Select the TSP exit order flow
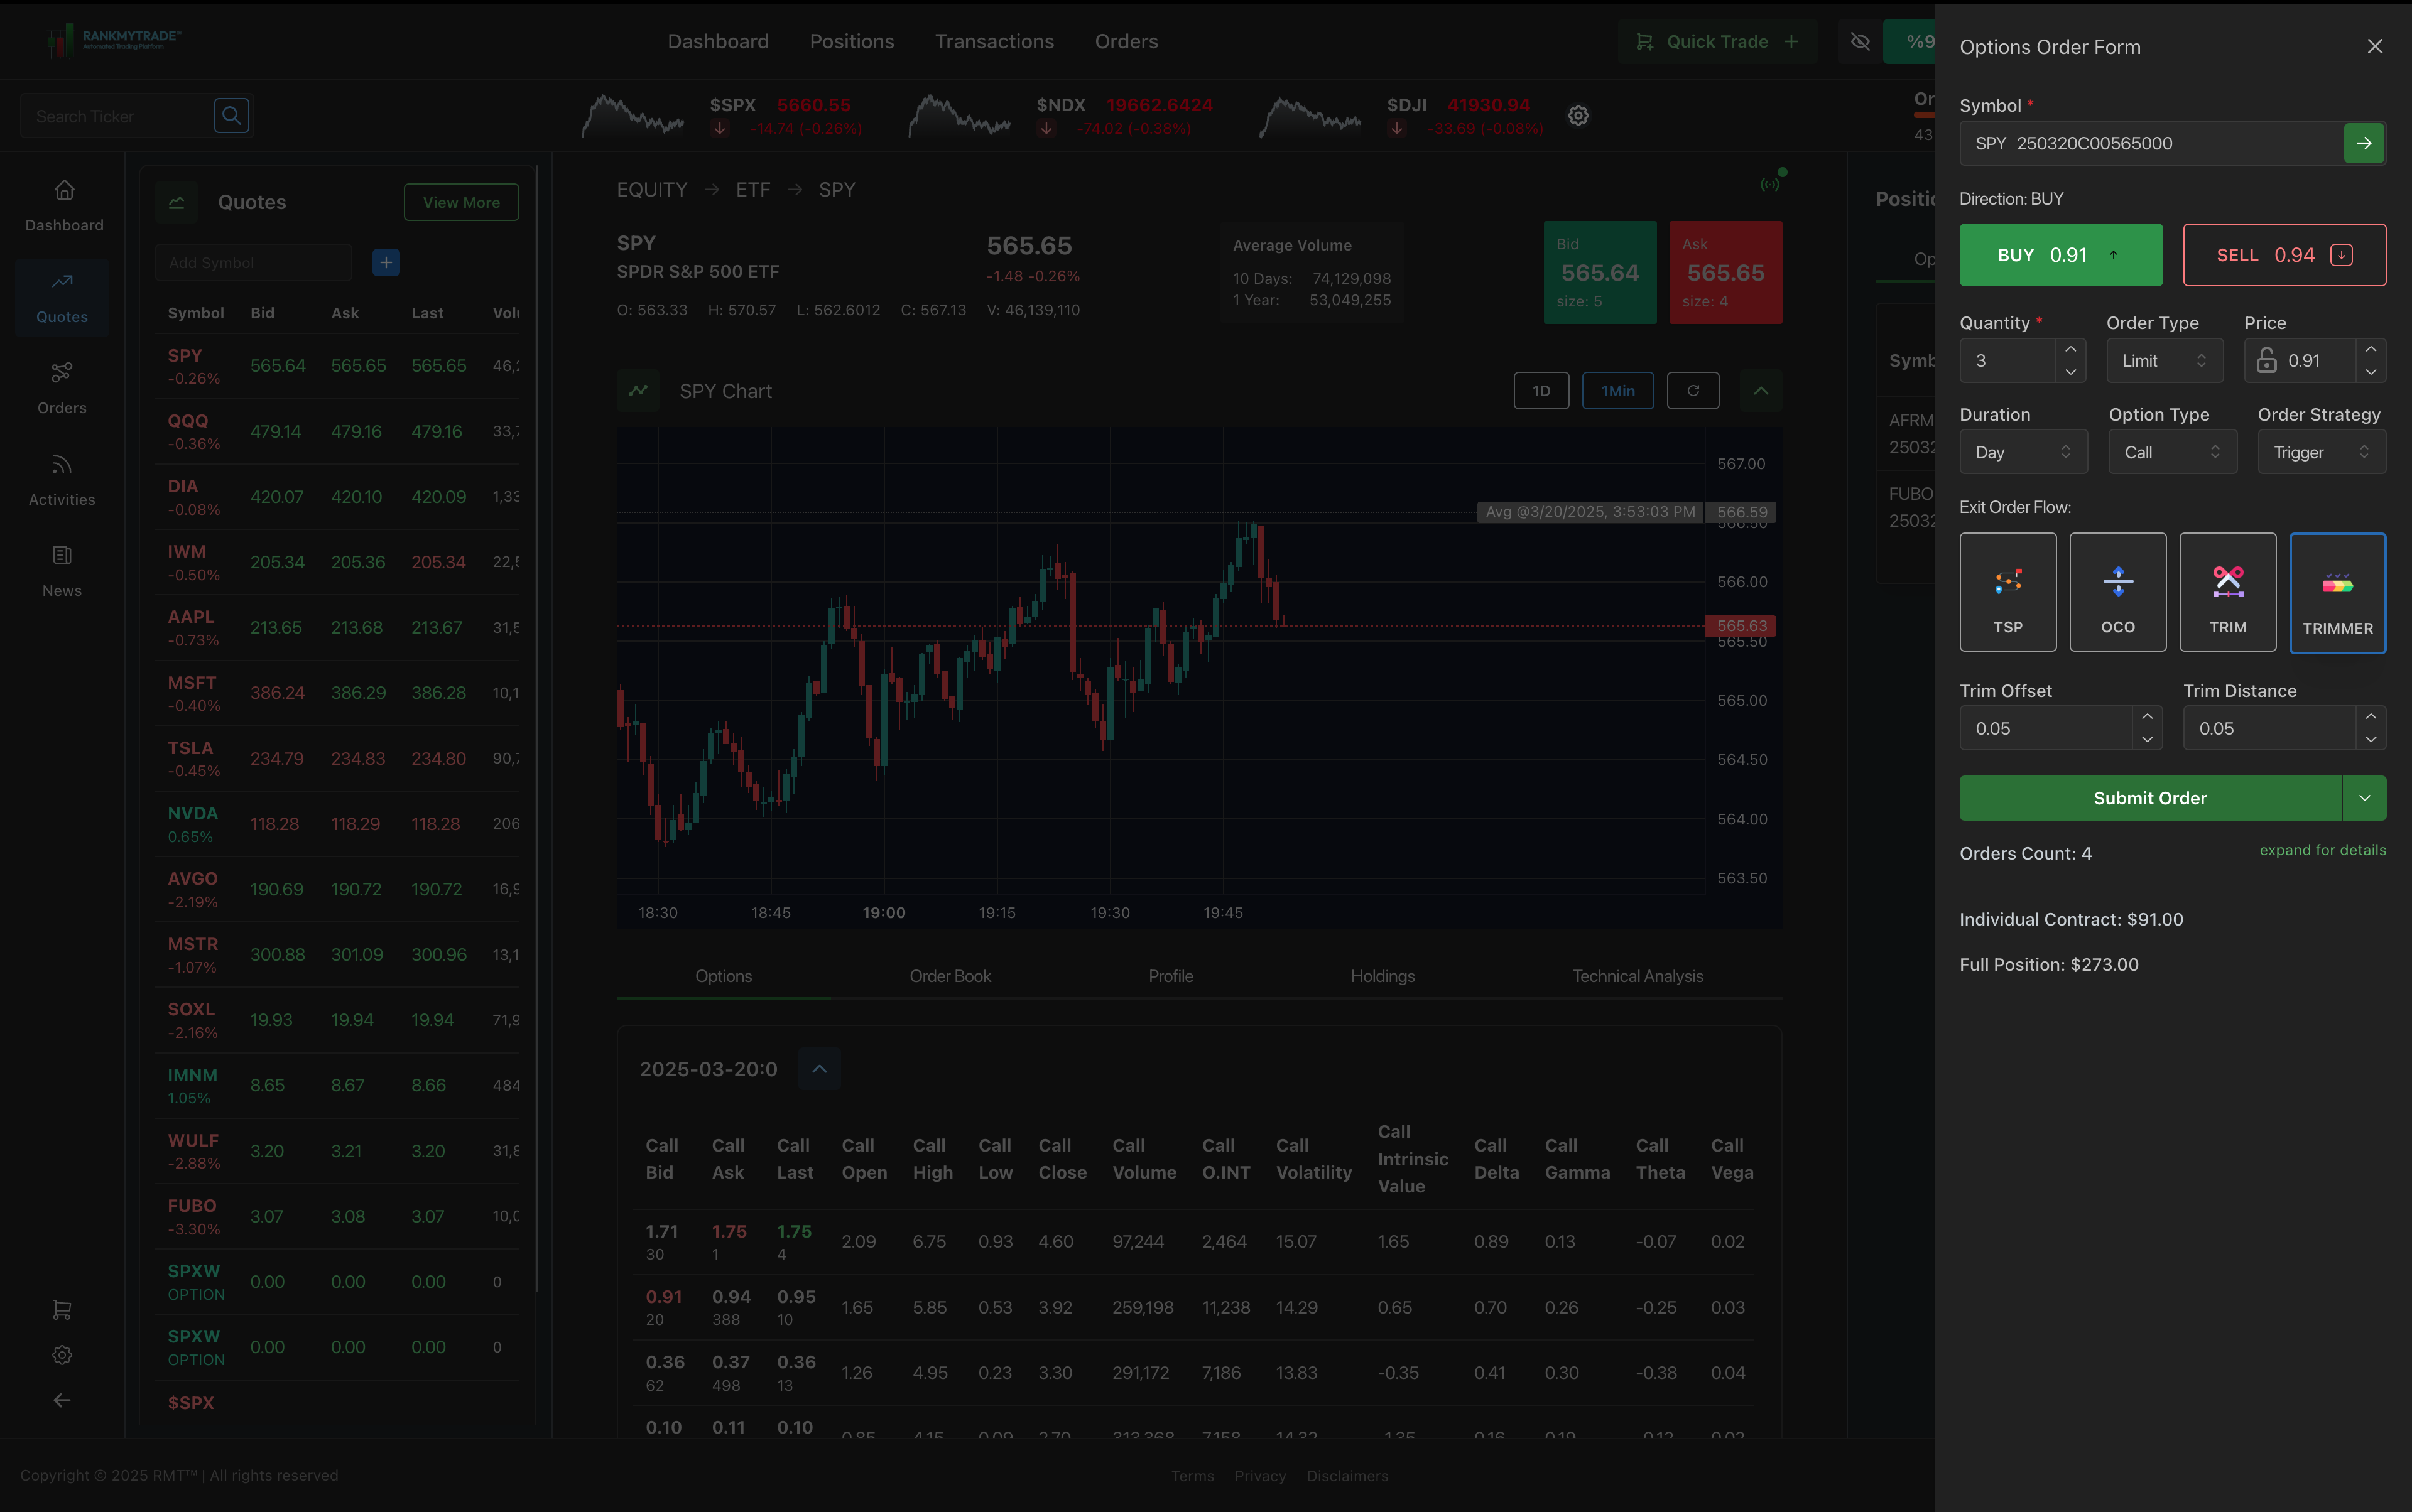 tap(2008, 592)
